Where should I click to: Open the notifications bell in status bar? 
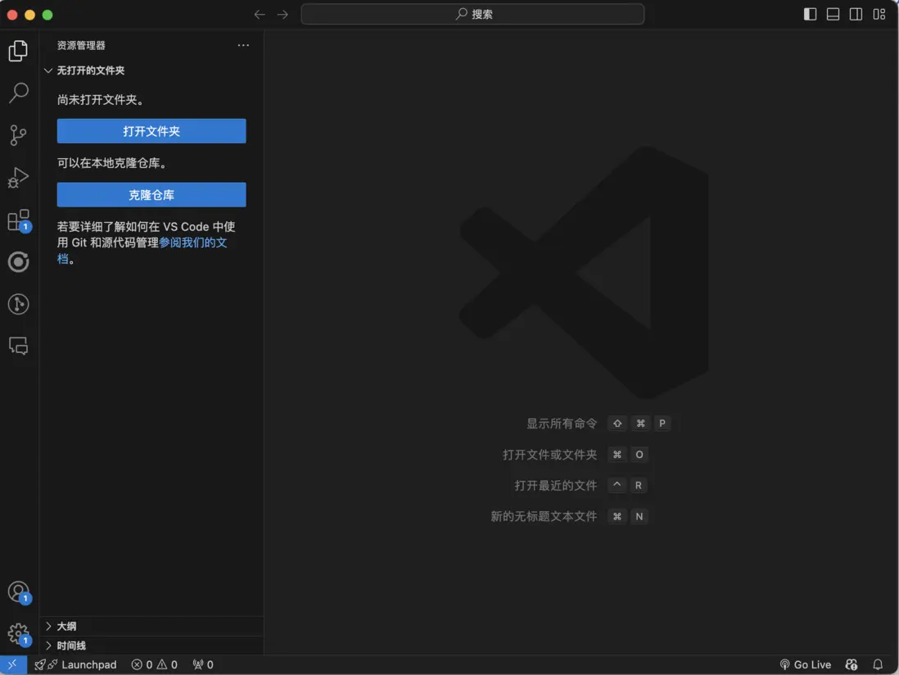tap(878, 664)
